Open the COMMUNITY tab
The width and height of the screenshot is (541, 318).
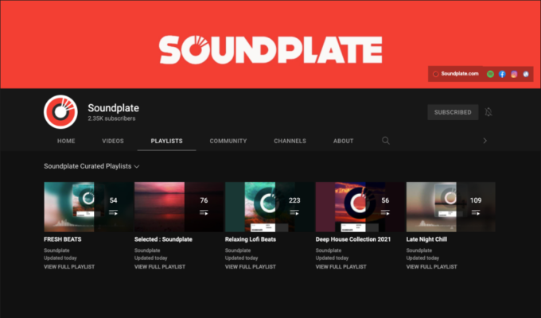point(228,141)
